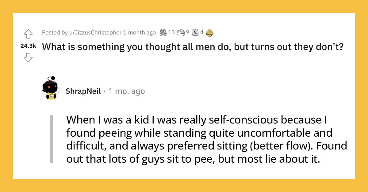368x192 pixels.
Task: Click the 24.3k vote count
Action: (28, 46)
